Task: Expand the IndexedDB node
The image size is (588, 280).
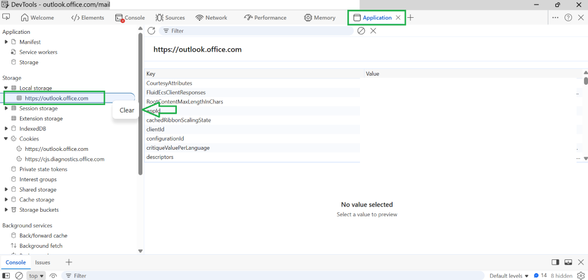Action: coord(6,129)
